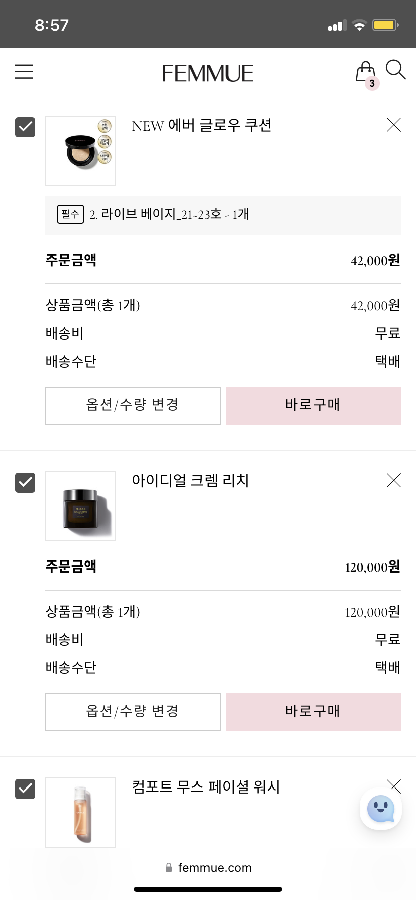This screenshot has height=900, width=416.
Task: Uncheck the 에버 글로우 쿠션 checkbox
Action: pyautogui.click(x=25, y=127)
